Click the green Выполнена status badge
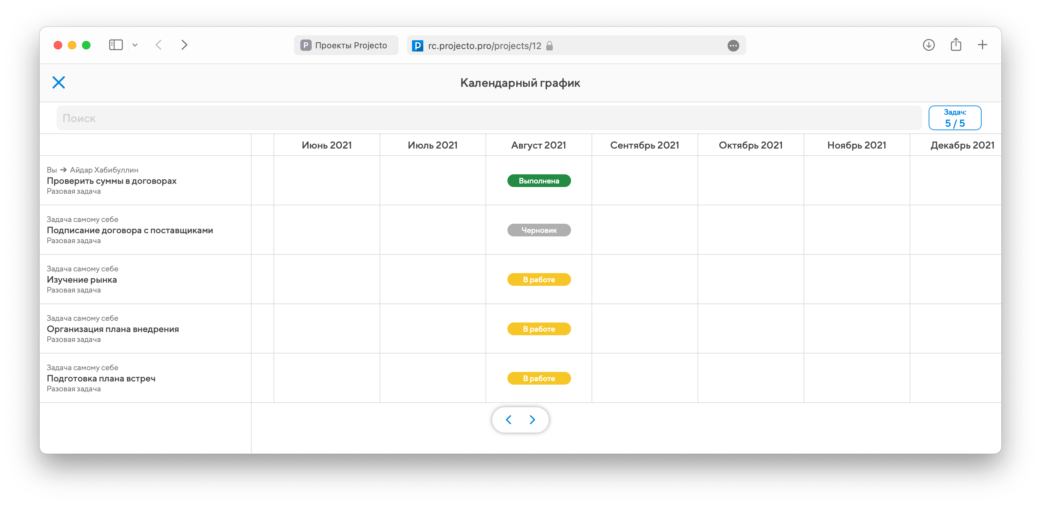1041x506 pixels. point(539,181)
